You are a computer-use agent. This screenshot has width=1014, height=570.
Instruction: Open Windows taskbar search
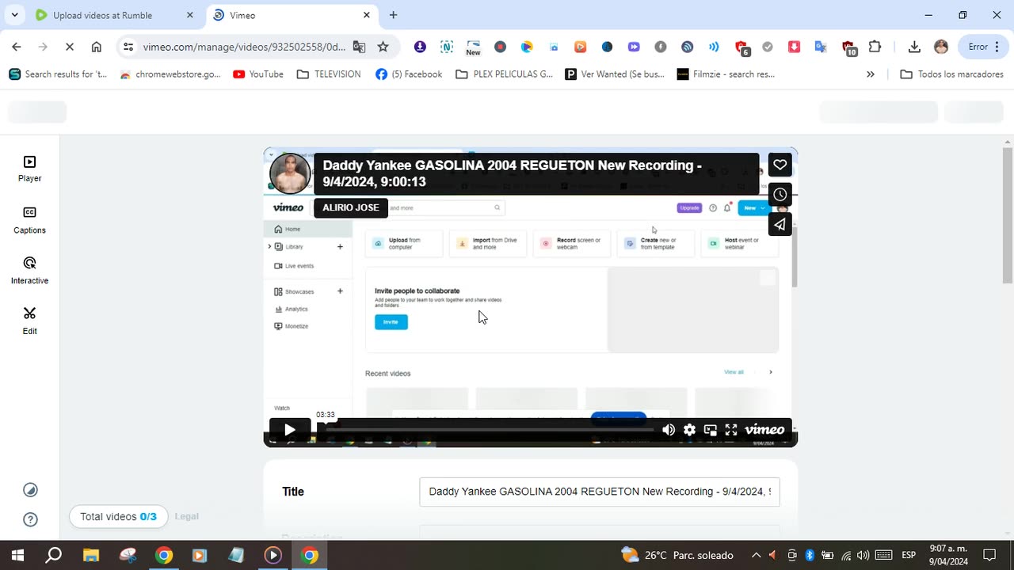54,555
